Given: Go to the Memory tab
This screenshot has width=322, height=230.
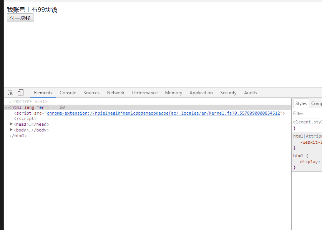Looking at the screenshot, I should (x=174, y=93).
